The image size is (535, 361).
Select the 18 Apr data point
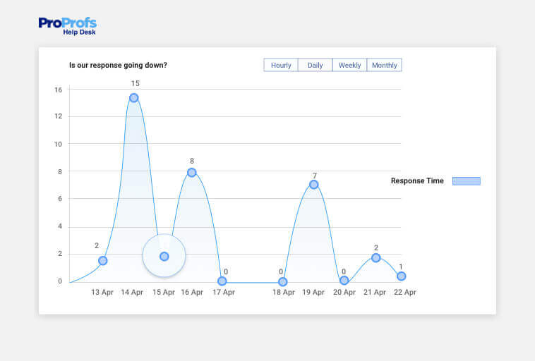[283, 282]
